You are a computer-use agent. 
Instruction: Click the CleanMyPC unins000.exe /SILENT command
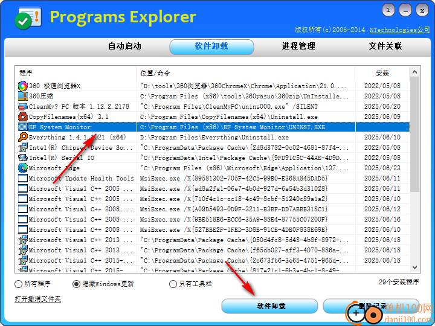coord(229,106)
